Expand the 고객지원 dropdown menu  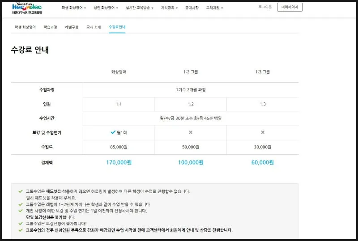click(214, 8)
